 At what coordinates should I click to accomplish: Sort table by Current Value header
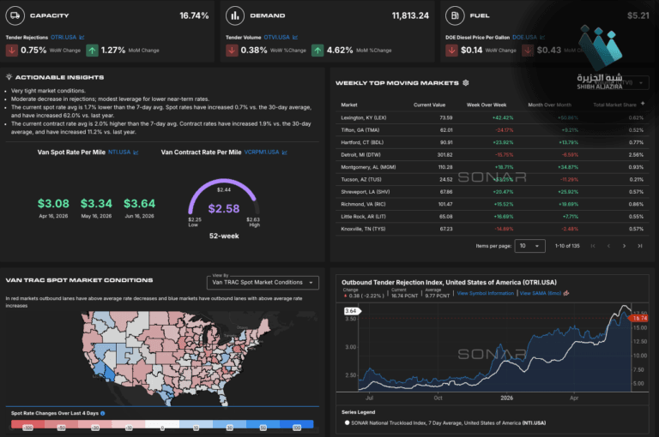(x=429, y=105)
